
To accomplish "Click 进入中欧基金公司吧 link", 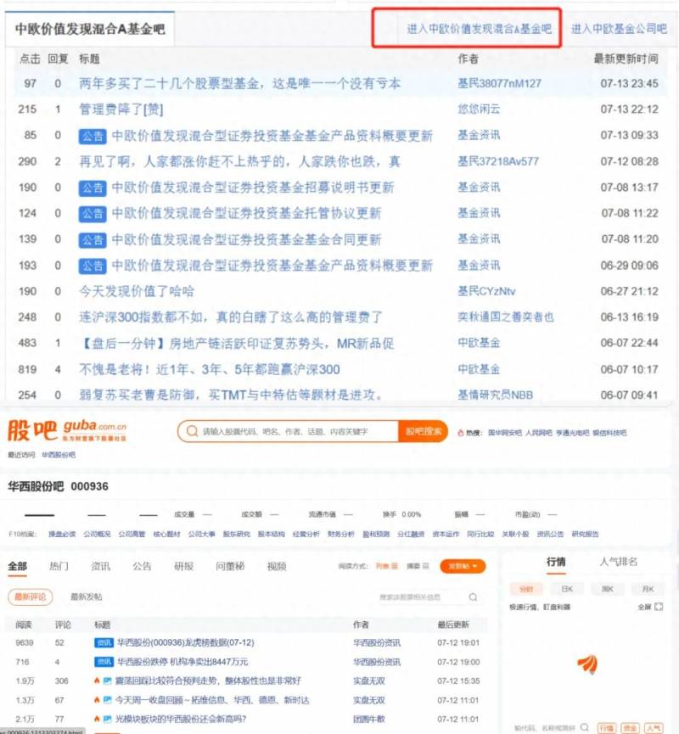I will (x=619, y=29).
